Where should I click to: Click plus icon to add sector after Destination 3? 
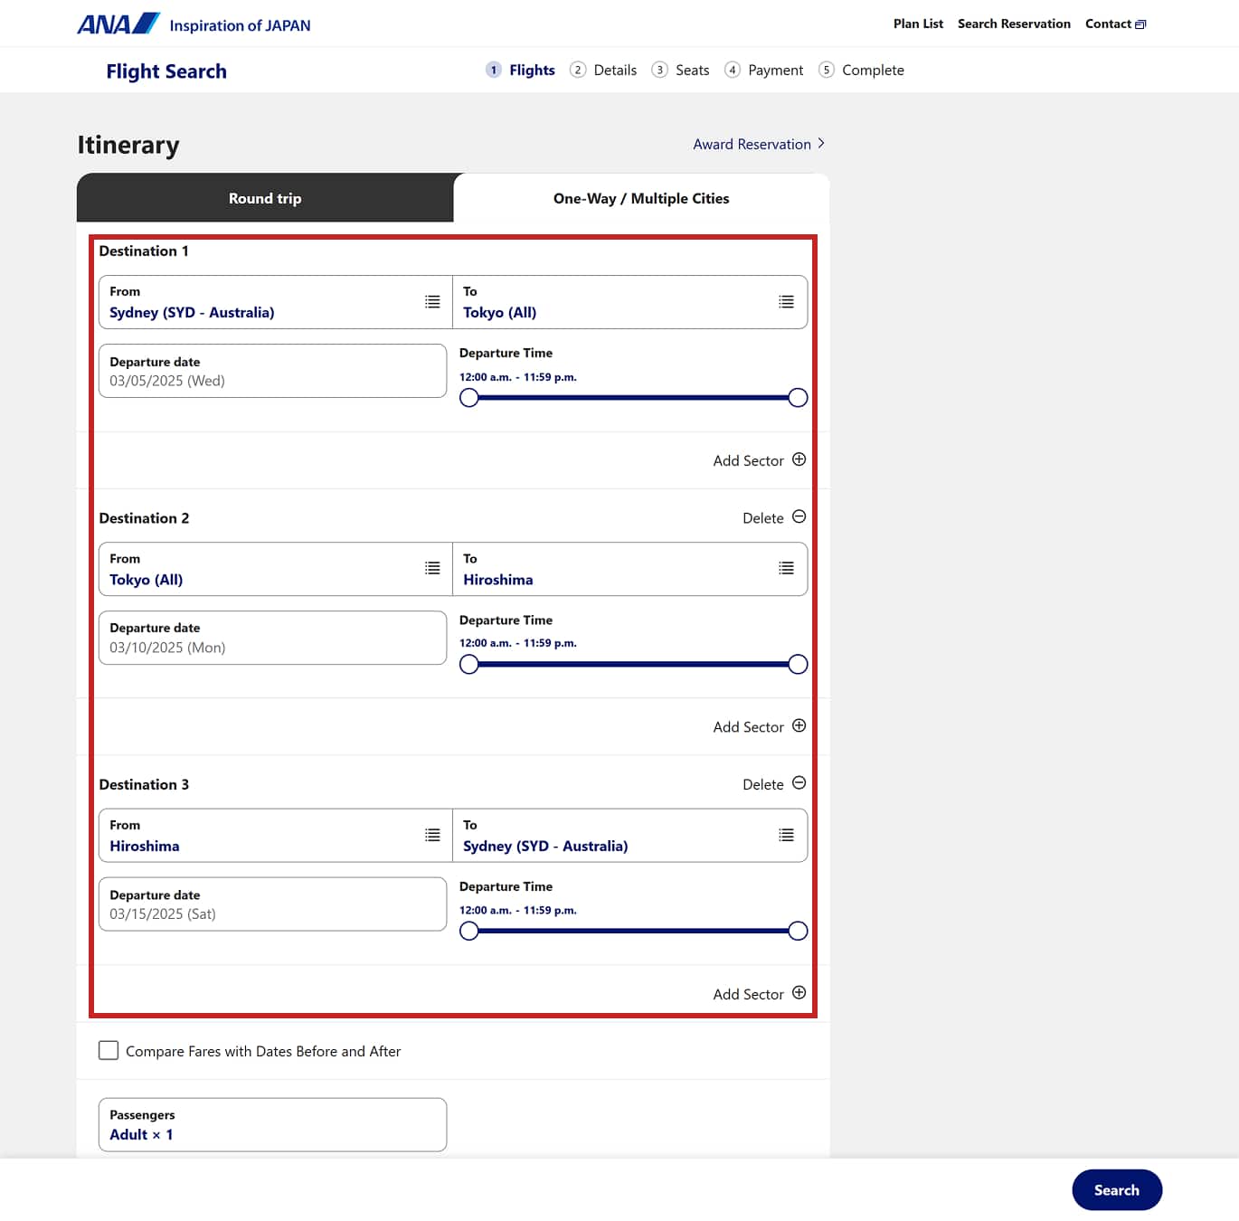[x=799, y=993]
